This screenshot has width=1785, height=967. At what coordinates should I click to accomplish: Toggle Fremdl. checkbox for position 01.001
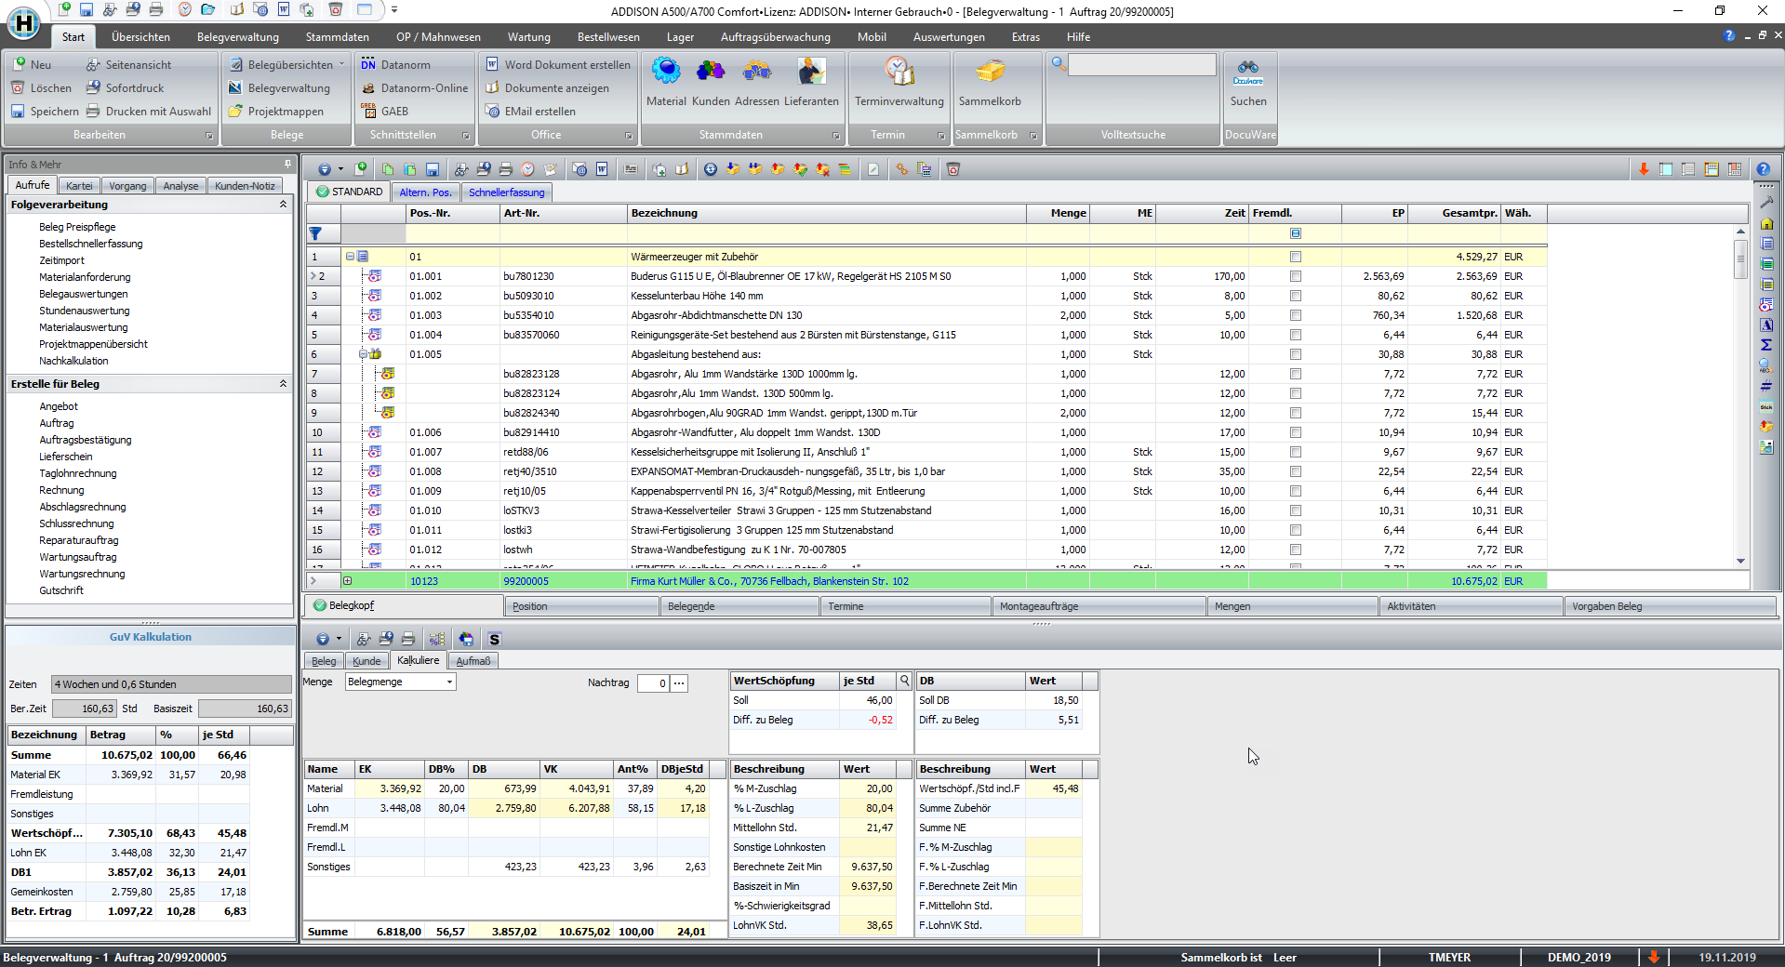1296,276
